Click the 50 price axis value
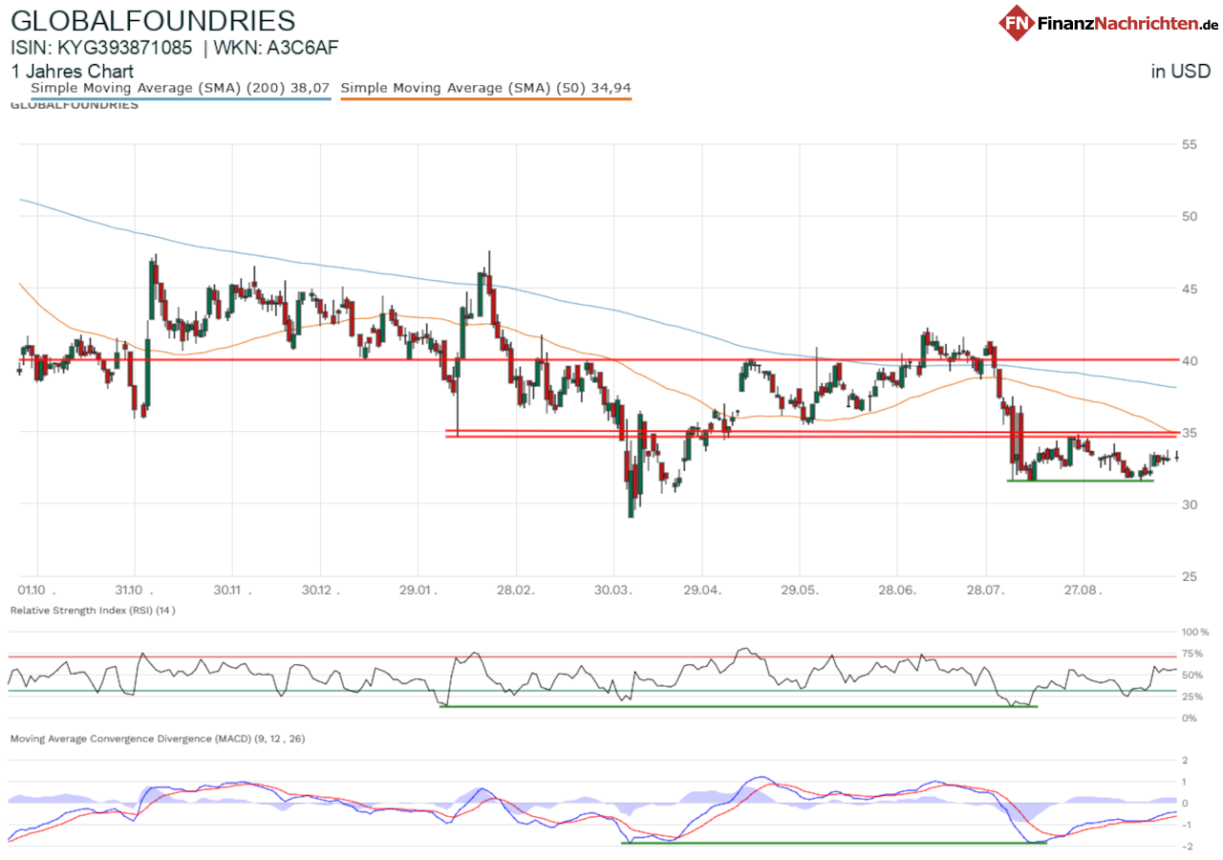The width and height of the screenshot is (1223, 860). click(x=1190, y=216)
